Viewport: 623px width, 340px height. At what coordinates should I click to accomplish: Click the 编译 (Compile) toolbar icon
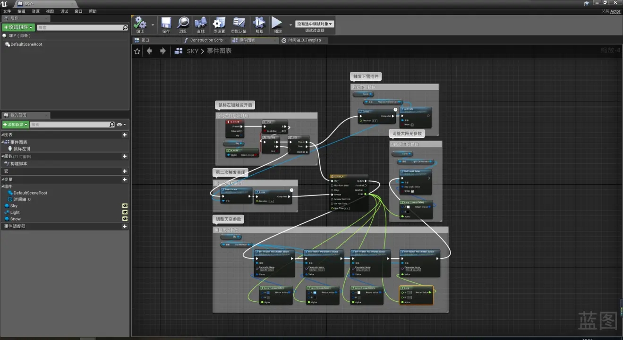pyautogui.click(x=140, y=23)
